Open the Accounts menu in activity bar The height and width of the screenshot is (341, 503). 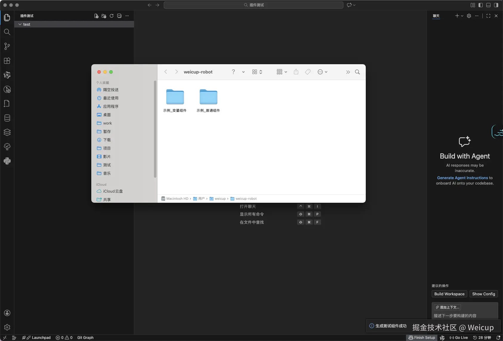(7, 313)
